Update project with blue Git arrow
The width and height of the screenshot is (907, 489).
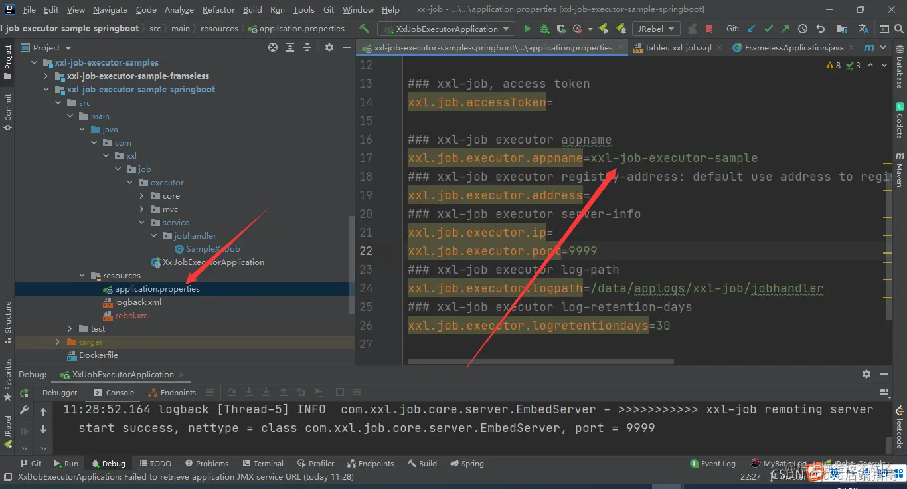click(x=751, y=29)
